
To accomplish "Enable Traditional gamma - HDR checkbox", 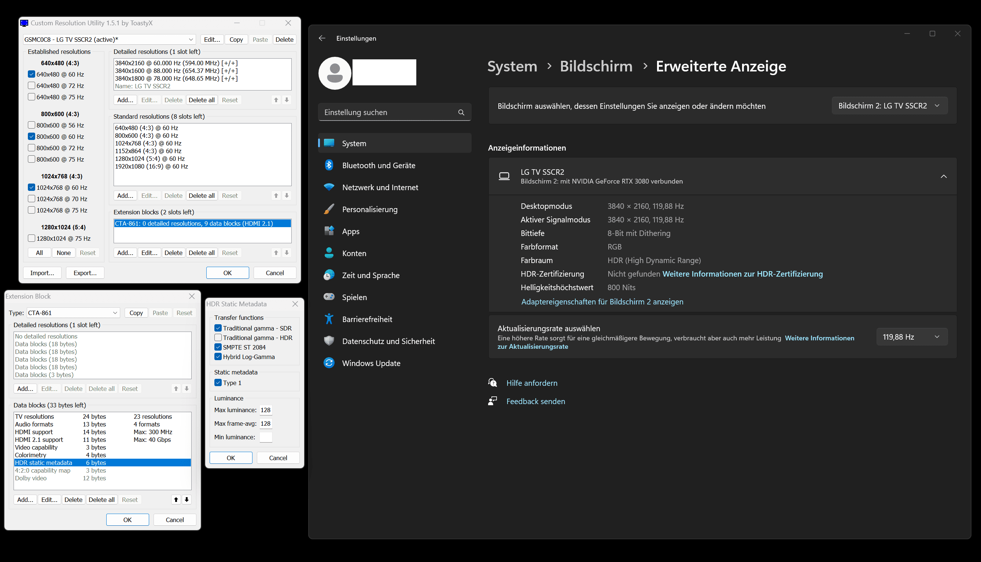I will (x=218, y=338).
